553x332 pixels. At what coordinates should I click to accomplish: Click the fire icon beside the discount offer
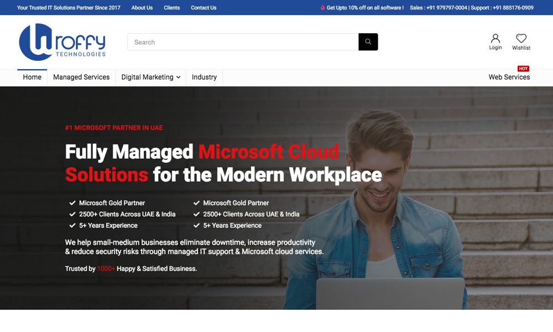(x=322, y=8)
